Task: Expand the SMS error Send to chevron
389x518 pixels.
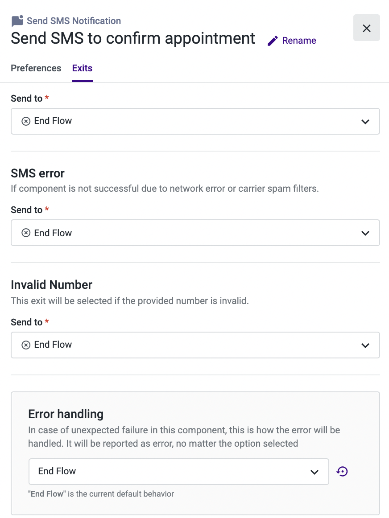Action: pyautogui.click(x=365, y=233)
